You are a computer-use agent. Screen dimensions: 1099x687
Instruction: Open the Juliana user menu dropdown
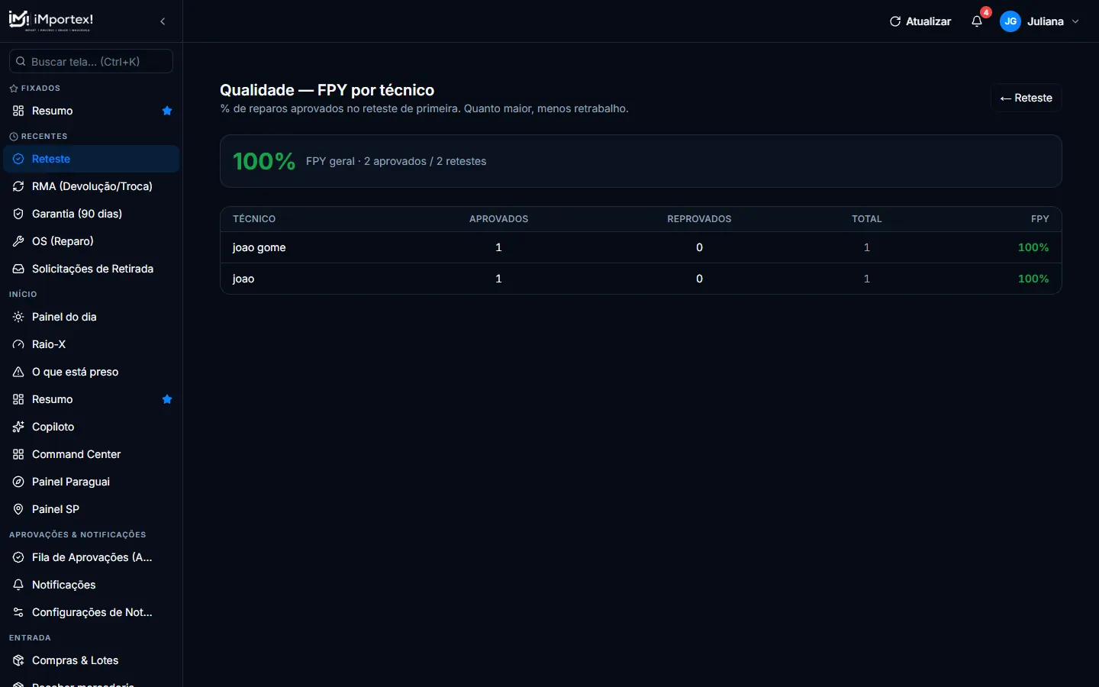tap(1041, 21)
